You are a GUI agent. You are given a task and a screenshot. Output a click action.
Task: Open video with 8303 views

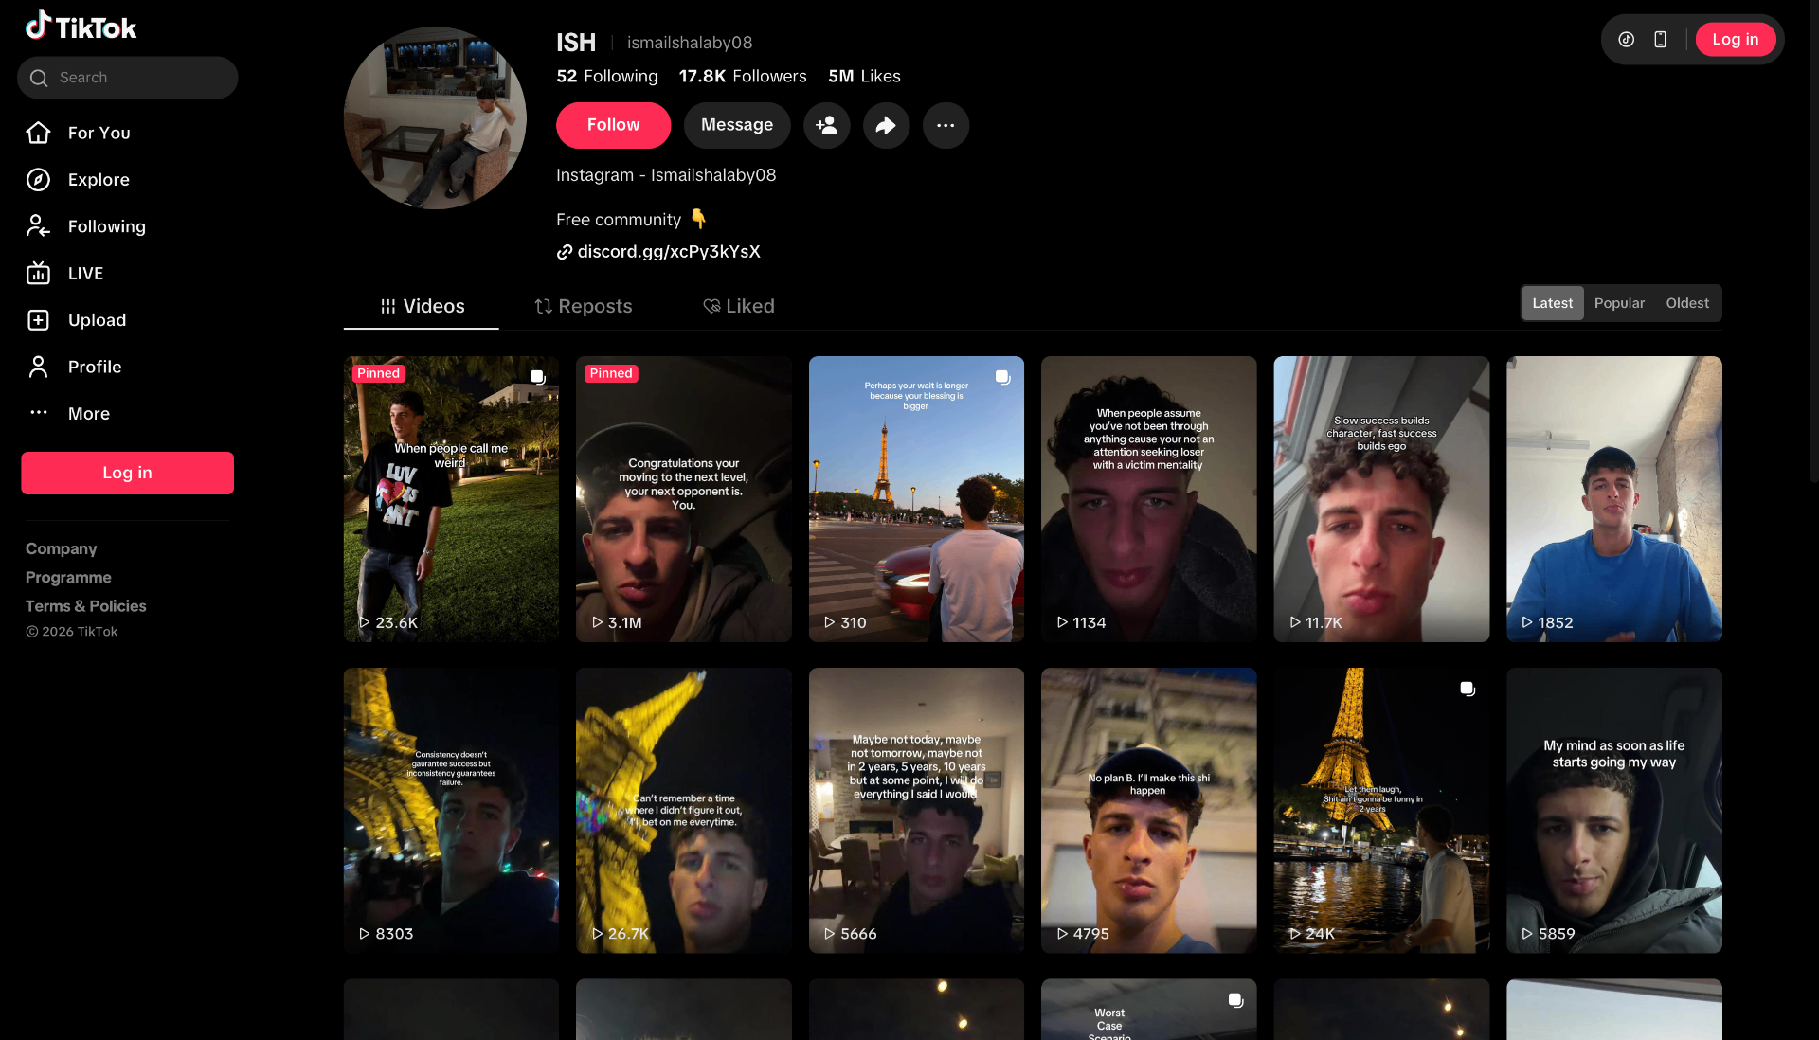pyautogui.click(x=451, y=811)
